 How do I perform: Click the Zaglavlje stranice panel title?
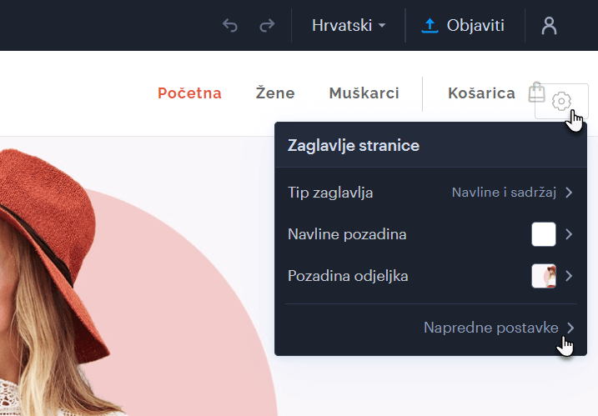point(354,145)
